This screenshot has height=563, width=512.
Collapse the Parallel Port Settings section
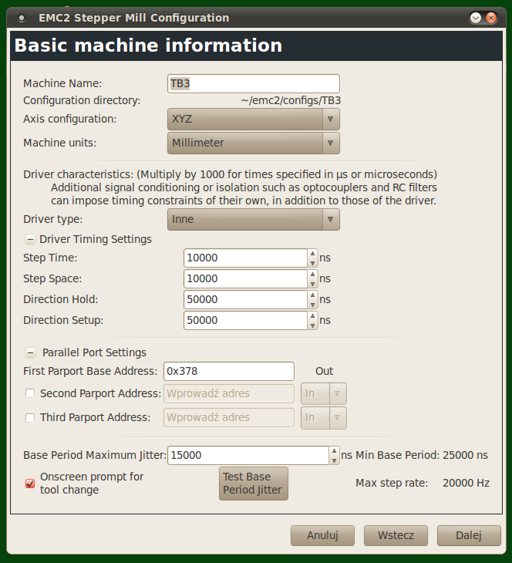coord(30,353)
